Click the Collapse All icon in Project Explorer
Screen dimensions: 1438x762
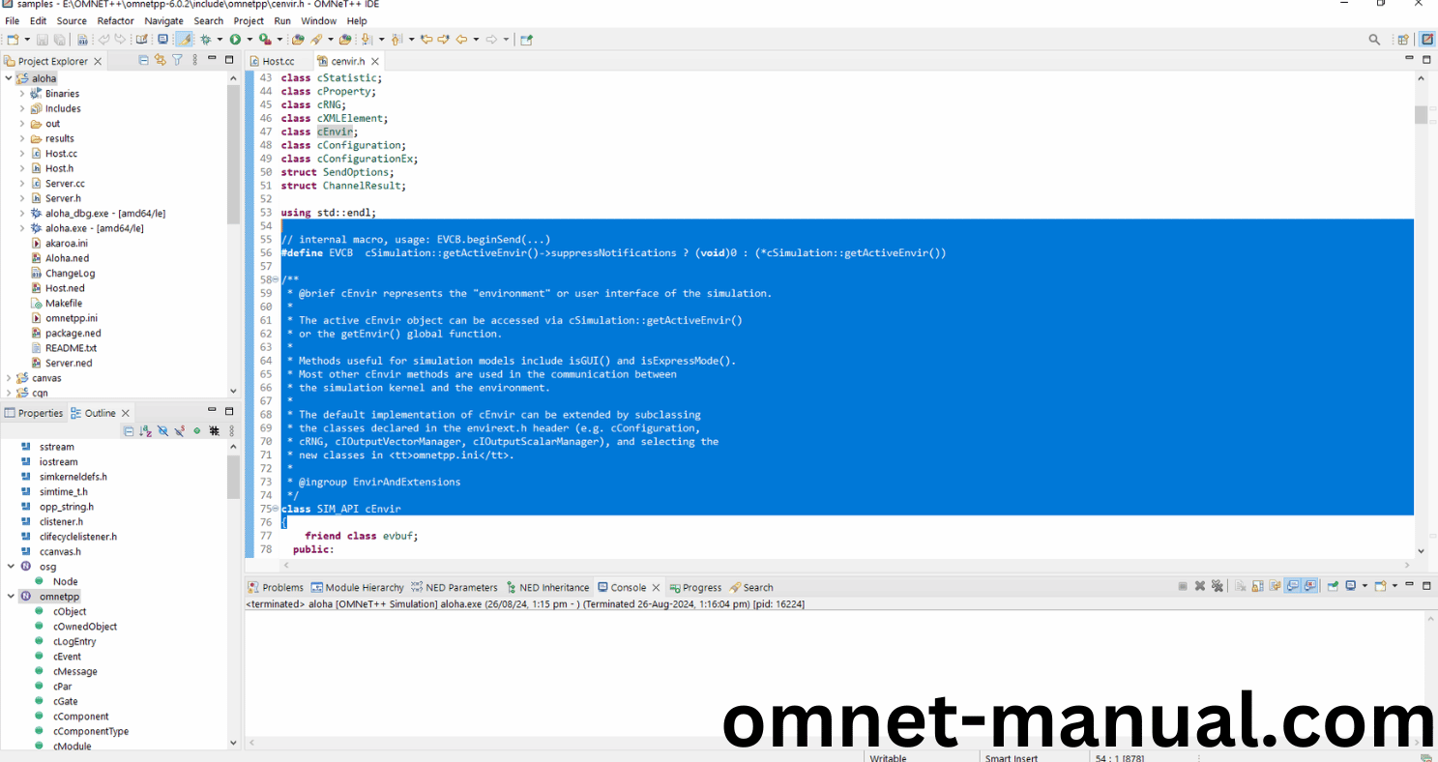[x=144, y=60]
